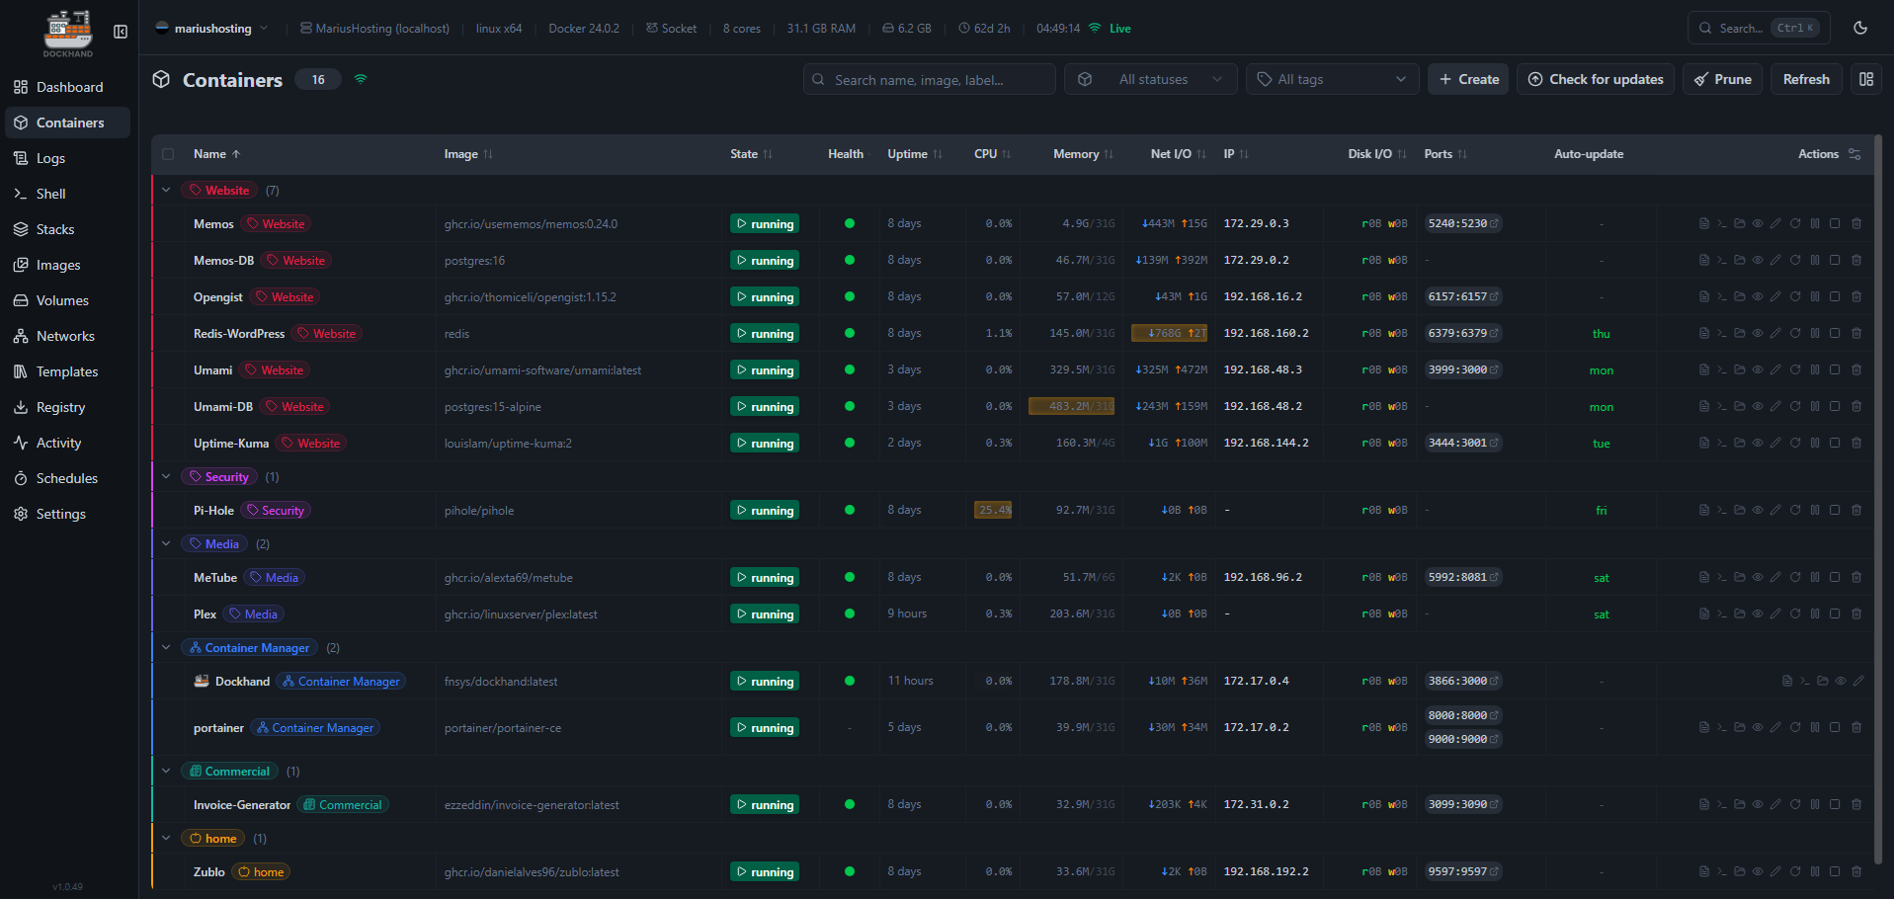Image resolution: width=1894 pixels, height=899 pixels.
Task: Click the table vertical scrollbar
Action: [x=1878, y=499]
